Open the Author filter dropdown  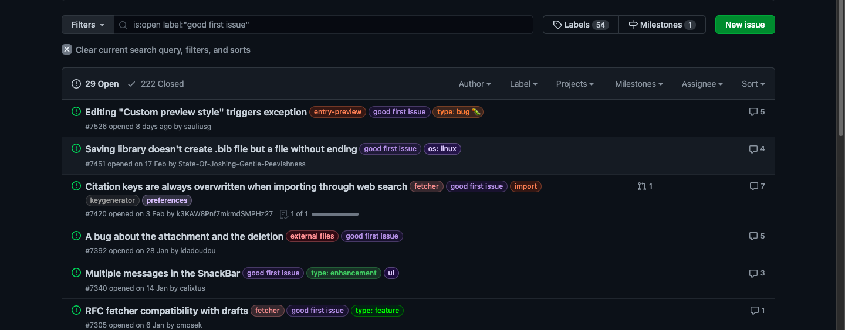click(x=474, y=84)
